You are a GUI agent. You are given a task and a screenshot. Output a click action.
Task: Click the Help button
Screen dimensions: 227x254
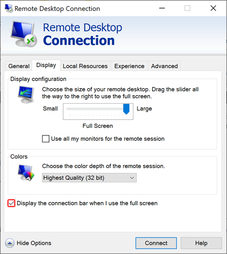coord(201,243)
